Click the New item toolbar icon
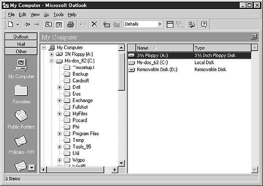Image resolution: width=263 pixels, height=186 pixels. [x=11, y=25]
